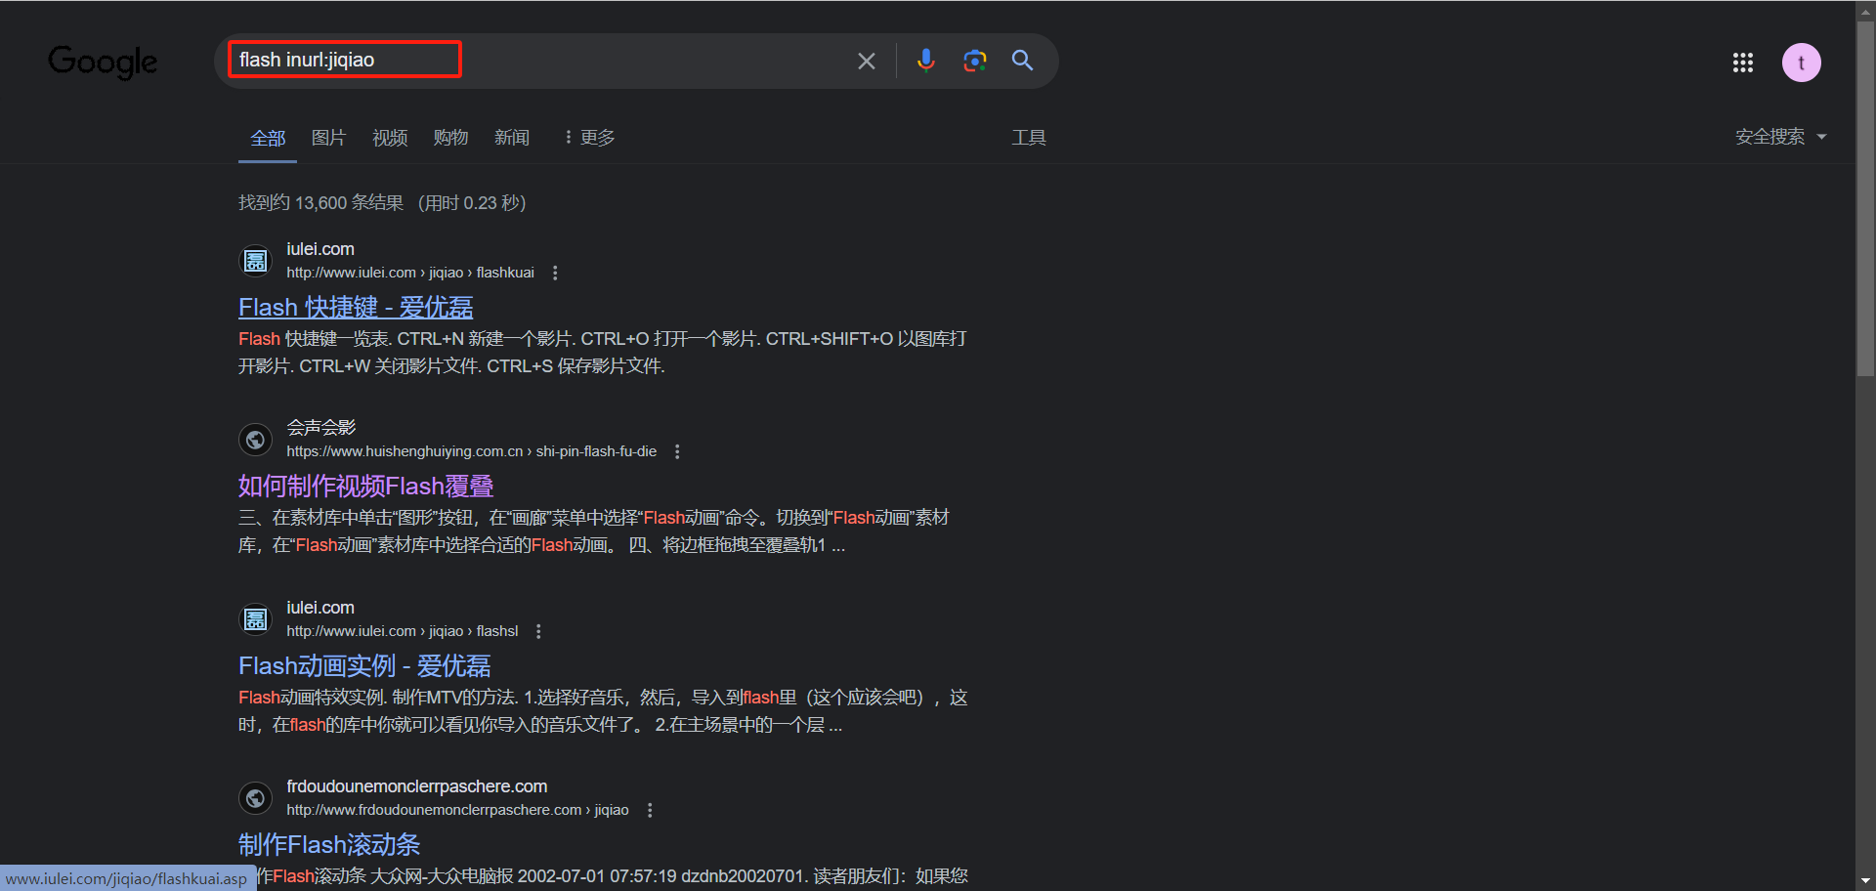
Task: Open the Google apps grid
Action: (1742, 63)
